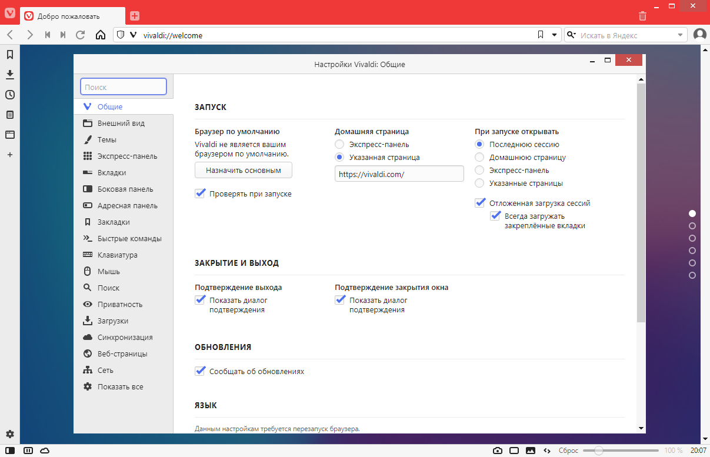Open 'Клавиатура' settings section
Image resolution: width=710 pixels, height=457 pixels.
(x=124, y=255)
